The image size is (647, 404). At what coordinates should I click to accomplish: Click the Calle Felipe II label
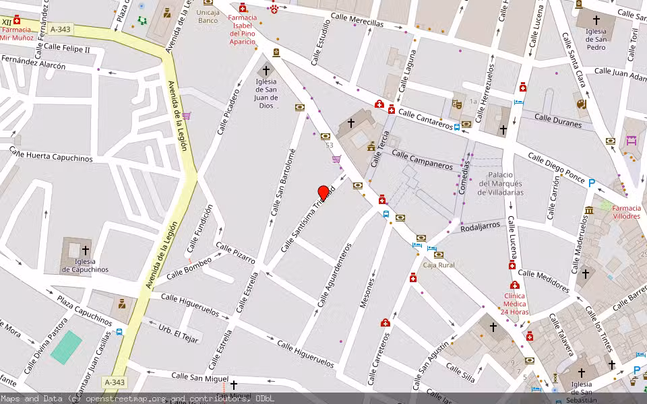[x=67, y=48]
